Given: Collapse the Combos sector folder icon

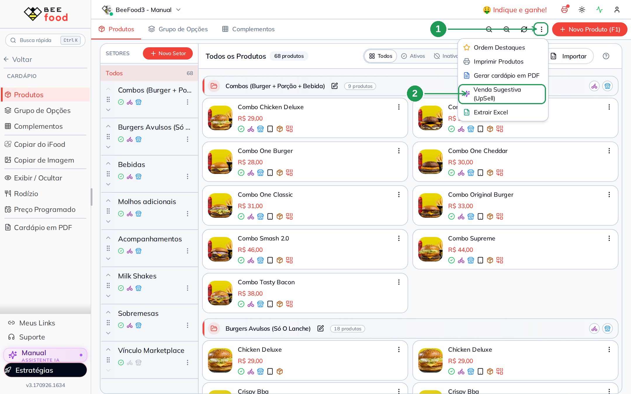Looking at the screenshot, I should coord(214,86).
